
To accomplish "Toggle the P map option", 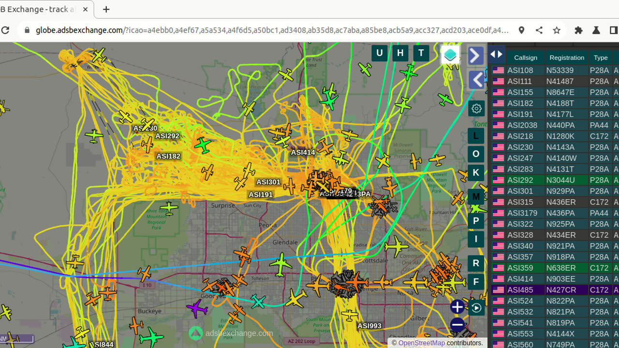I will pos(476,221).
